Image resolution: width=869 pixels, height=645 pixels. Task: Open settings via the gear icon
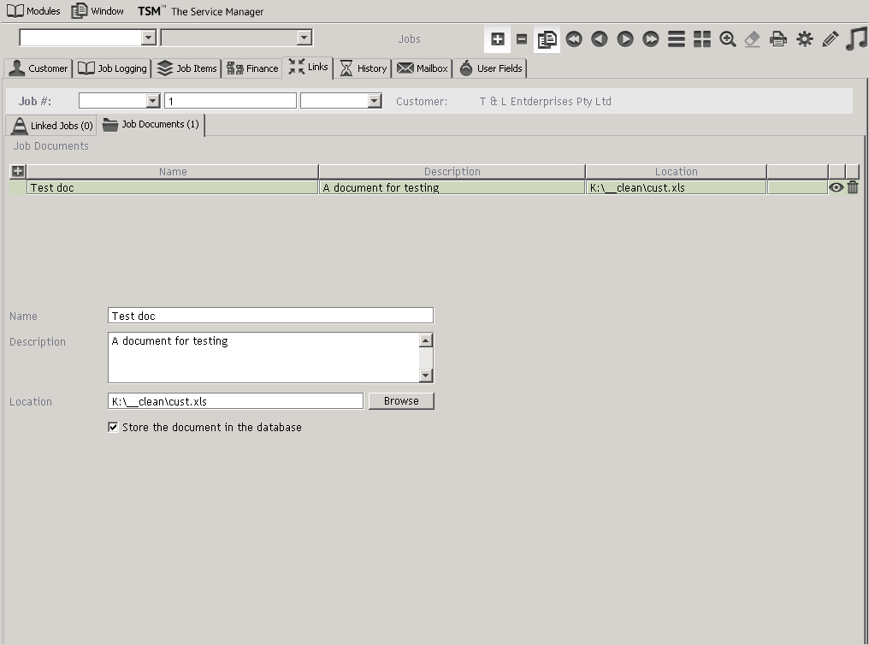805,39
